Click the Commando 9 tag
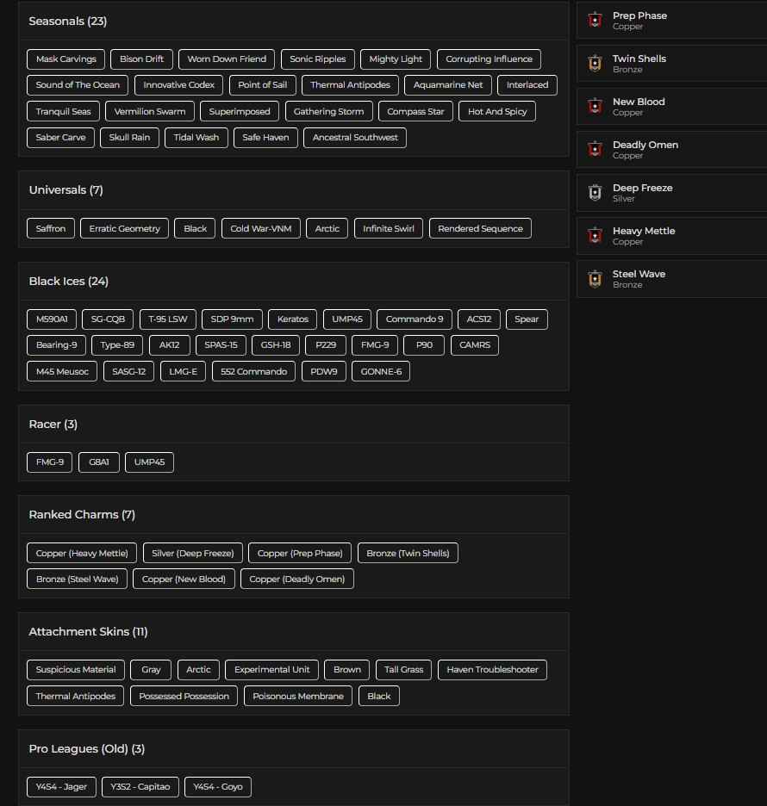 click(x=415, y=319)
